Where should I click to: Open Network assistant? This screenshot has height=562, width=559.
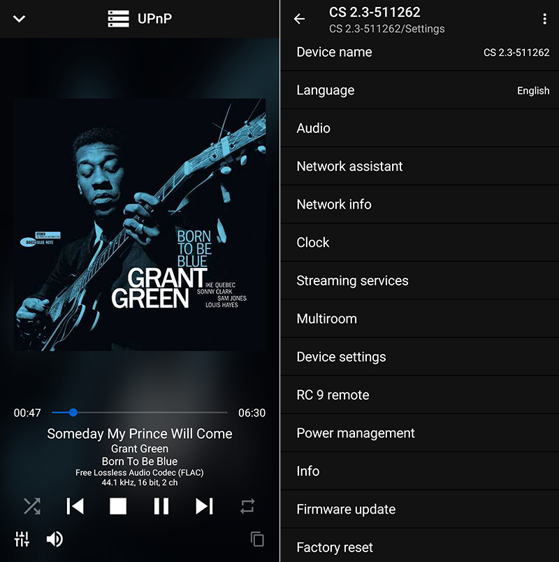click(x=420, y=167)
